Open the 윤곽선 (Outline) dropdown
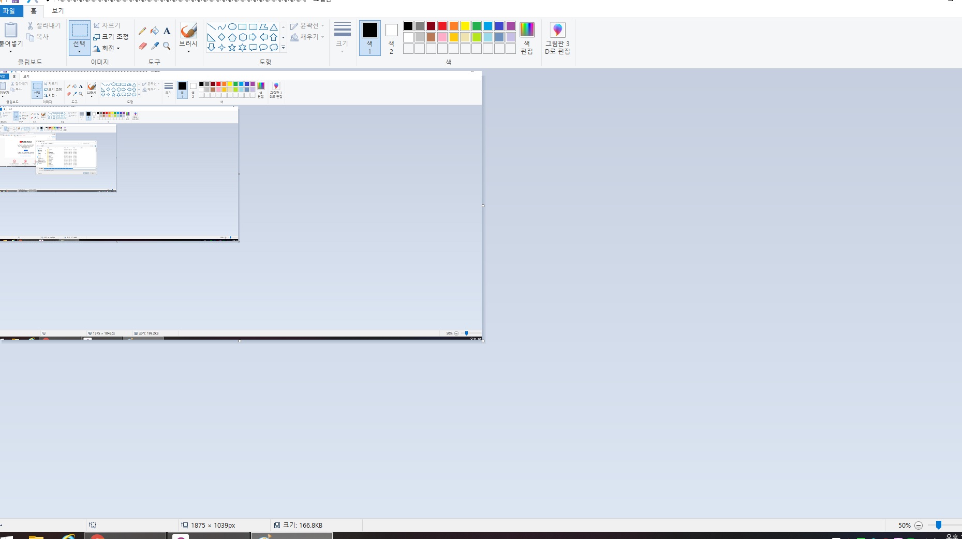This screenshot has height=539, width=962. point(307,25)
